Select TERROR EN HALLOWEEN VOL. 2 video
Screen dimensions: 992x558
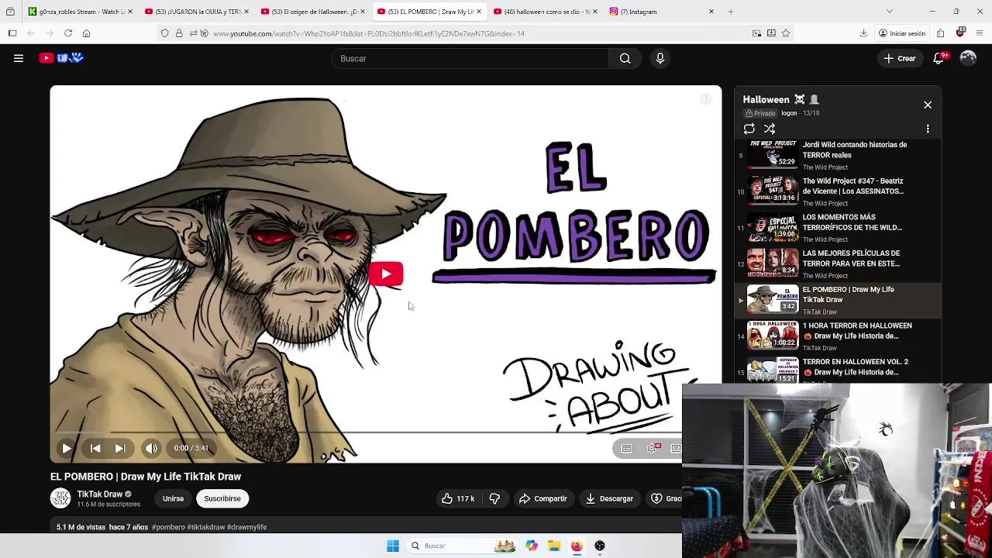coord(838,370)
